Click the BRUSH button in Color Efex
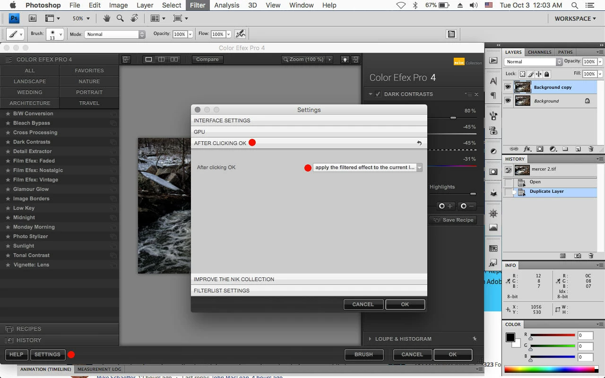 pos(363,354)
